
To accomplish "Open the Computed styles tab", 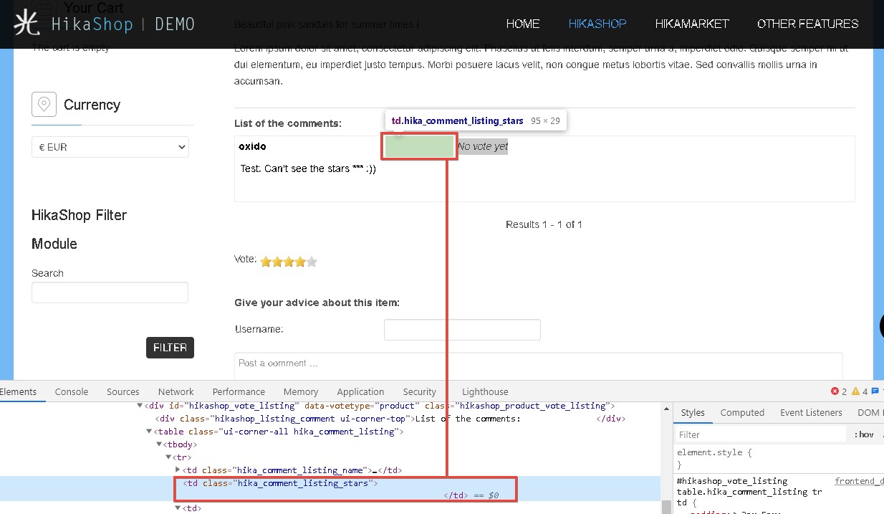I will click(x=742, y=412).
